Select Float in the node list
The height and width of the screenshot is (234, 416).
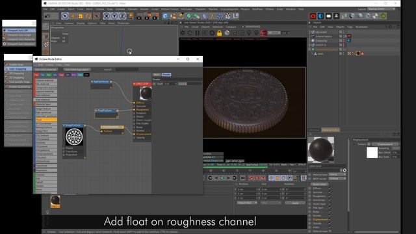46,120
